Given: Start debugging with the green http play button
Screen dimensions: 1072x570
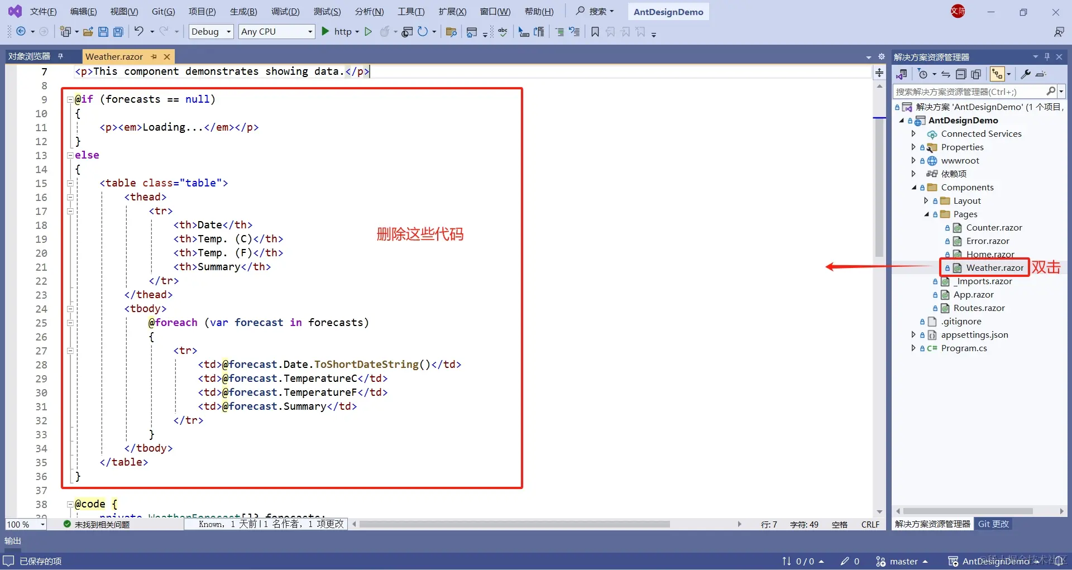Looking at the screenshot, I should [x=326, y=31].
